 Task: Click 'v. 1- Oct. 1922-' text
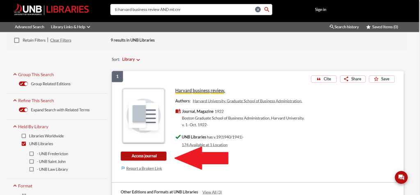(x=195, y=125)
